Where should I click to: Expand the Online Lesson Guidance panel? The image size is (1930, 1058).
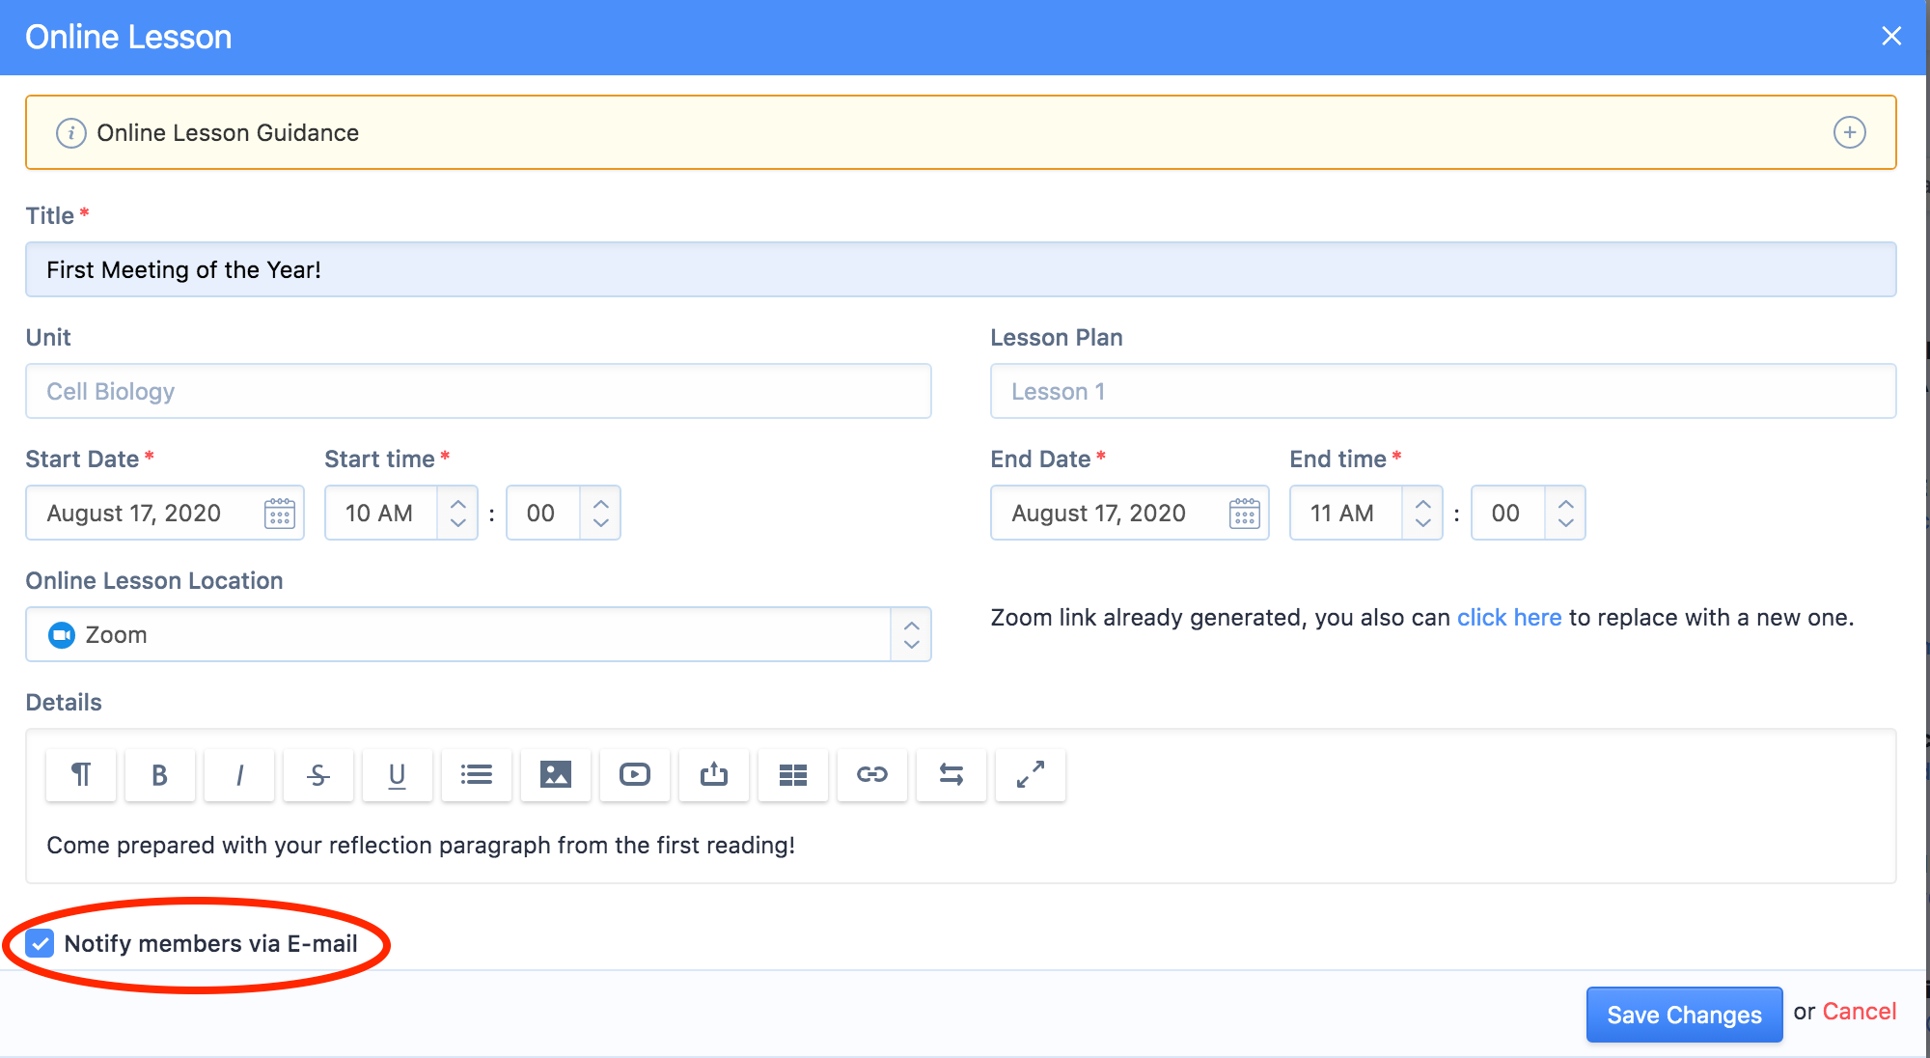[1849, 132]
